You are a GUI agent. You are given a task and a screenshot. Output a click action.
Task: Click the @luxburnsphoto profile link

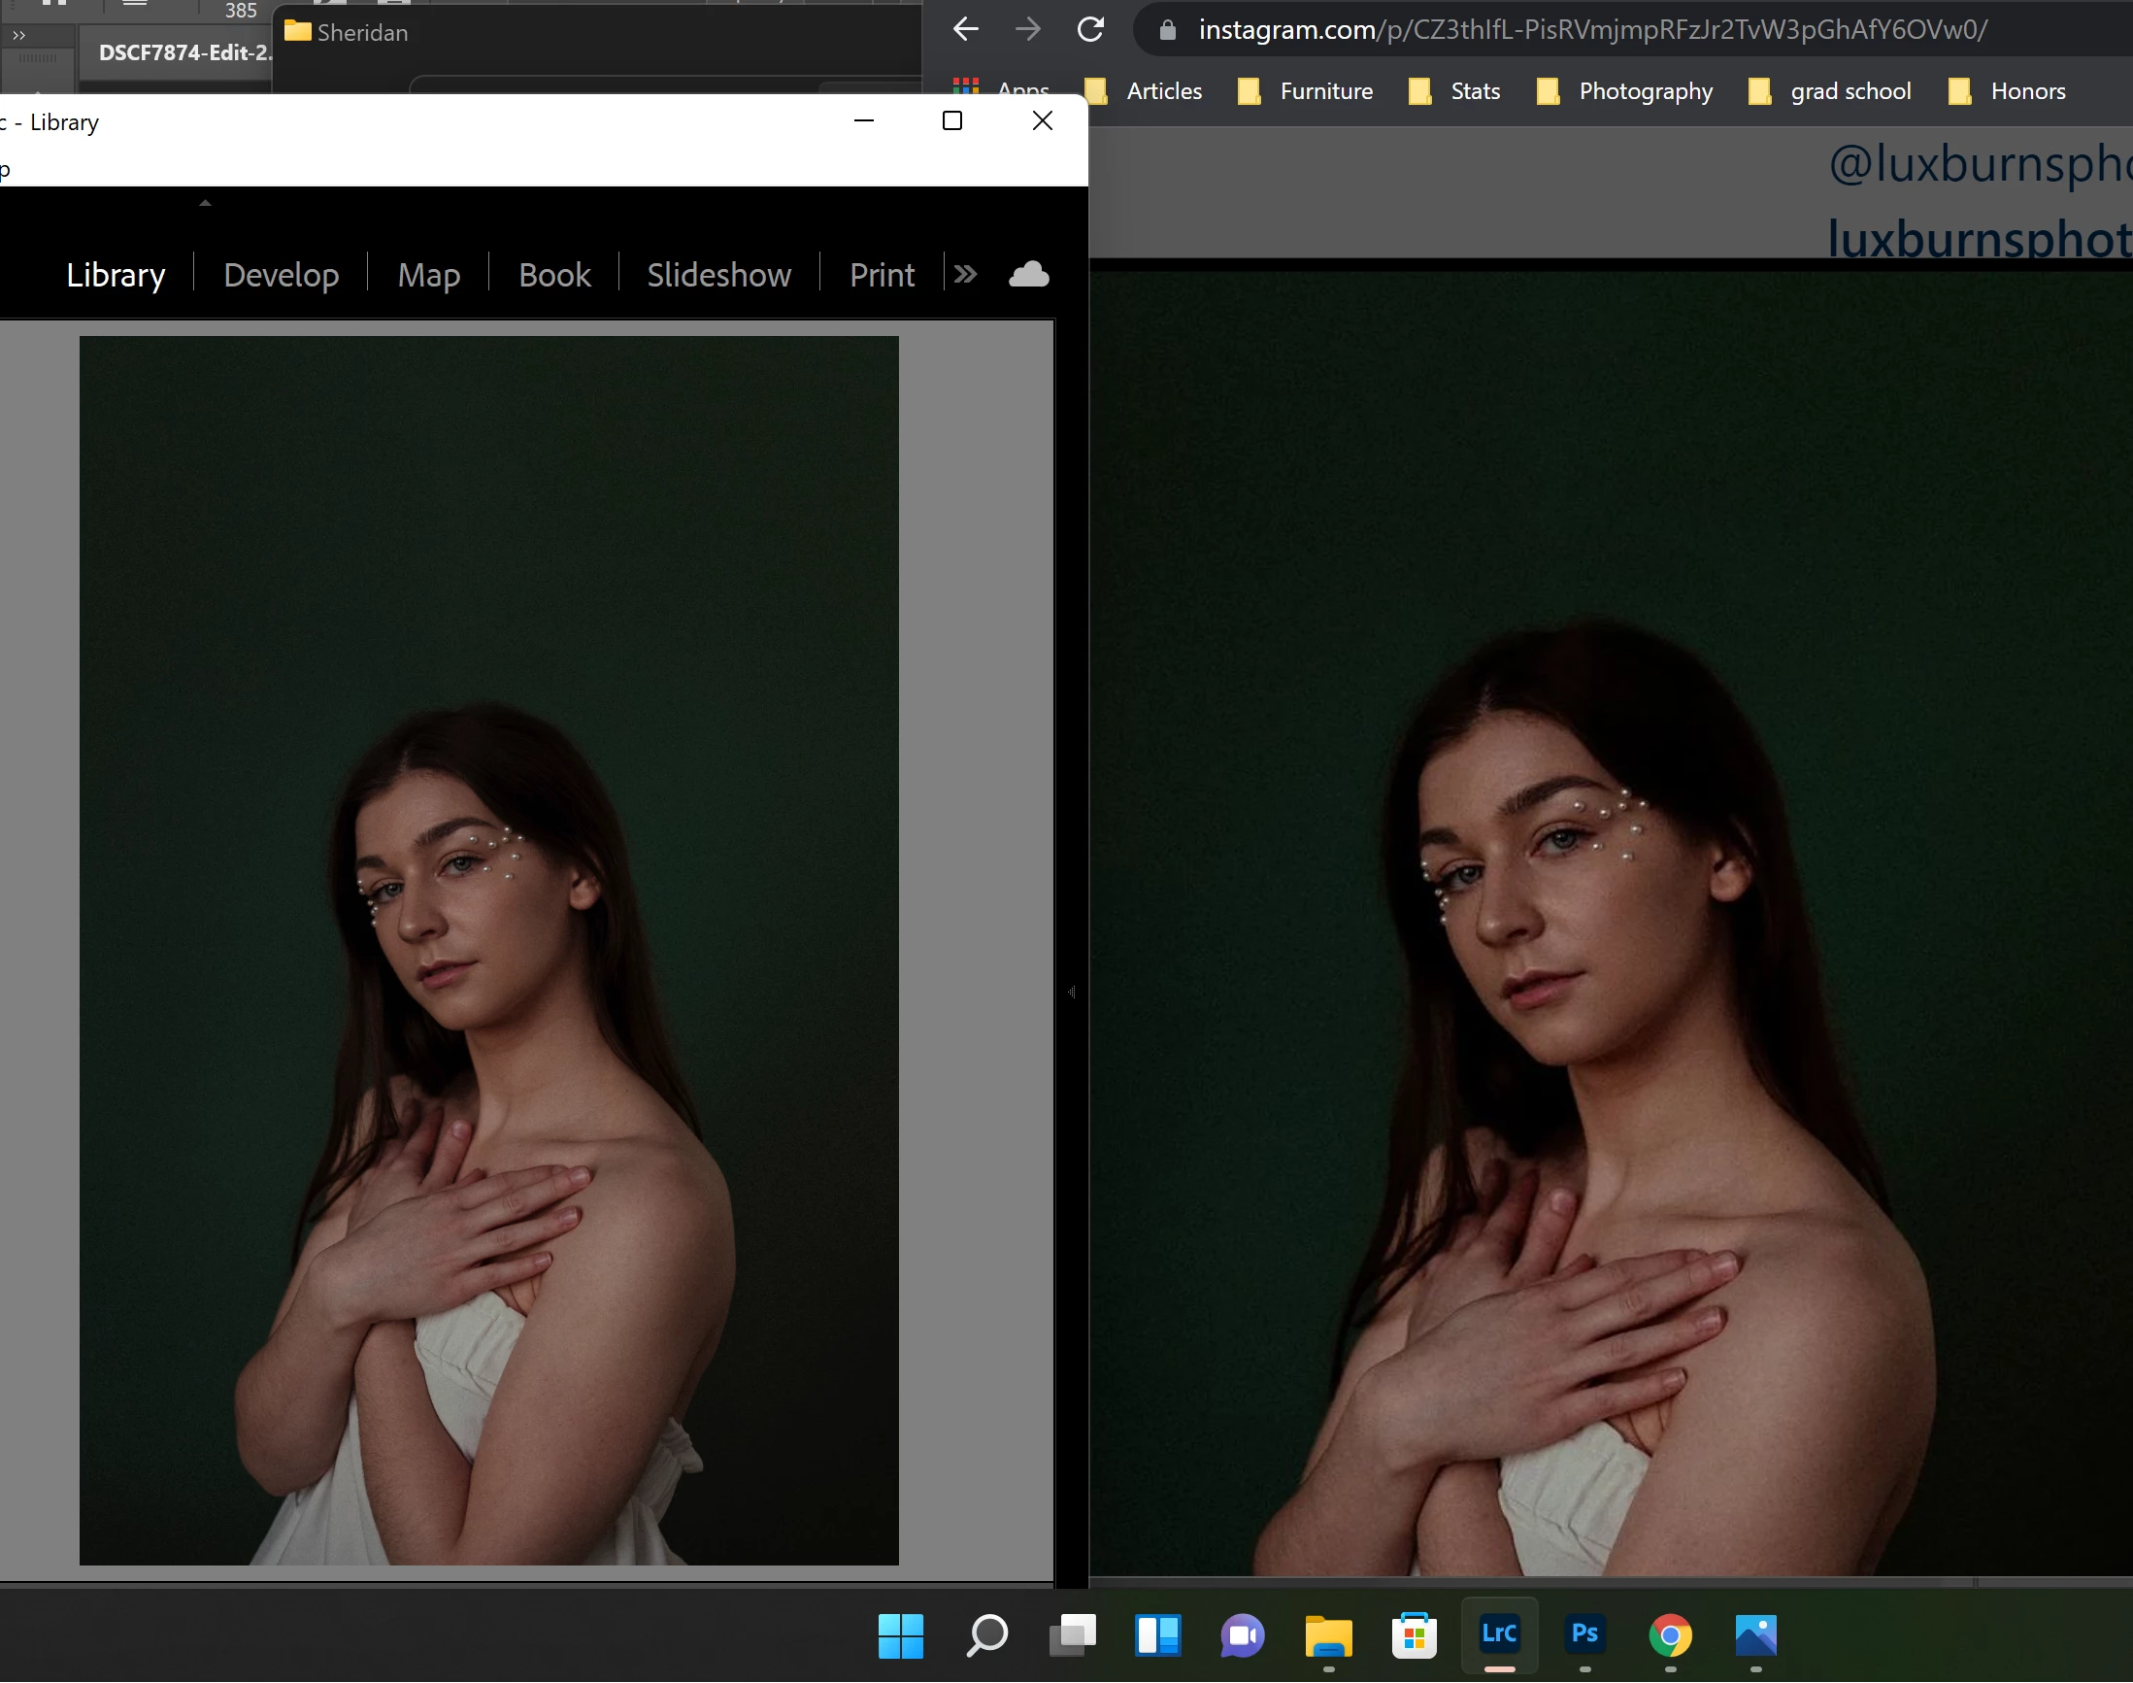(x=1979, y=163)
